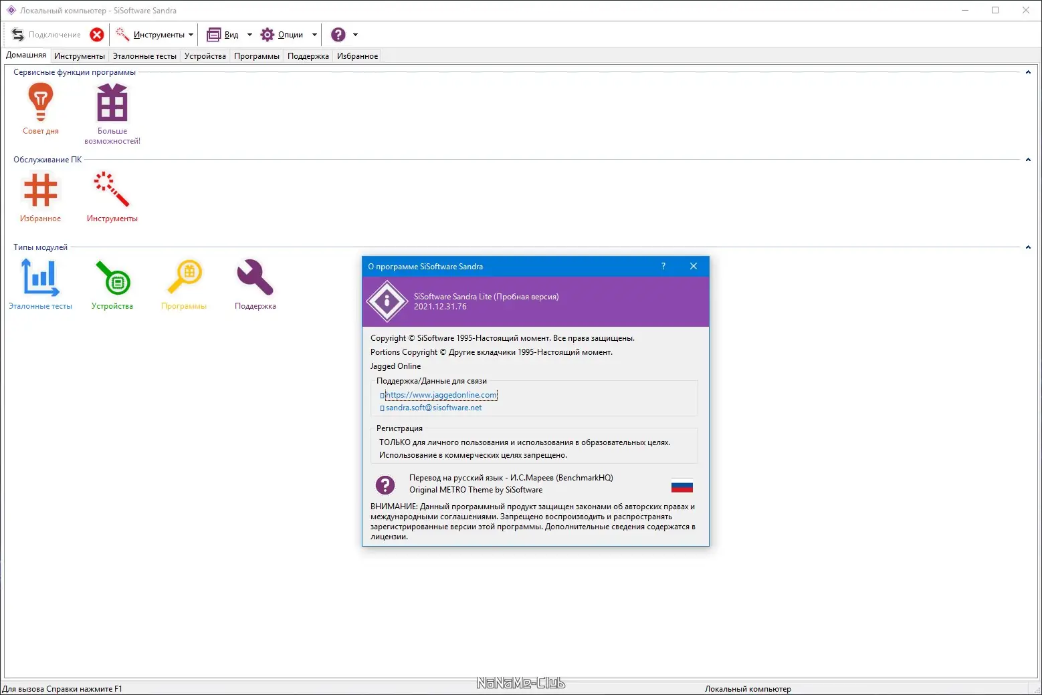Image resolution: width=1042 pixels, height=695 pixels.
Task: Click the Инструменты toolbar button label
Action: (159, 35)
